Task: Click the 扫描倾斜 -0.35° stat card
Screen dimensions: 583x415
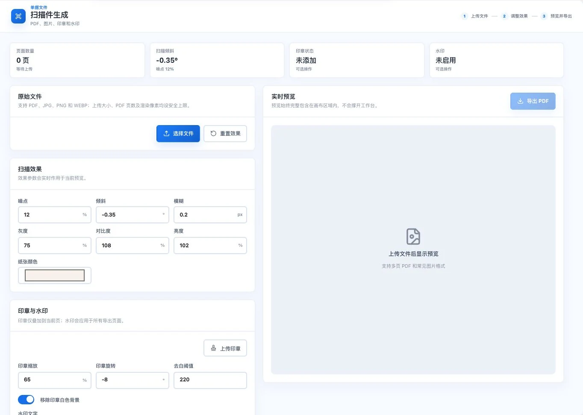Action: pos(217,60)
